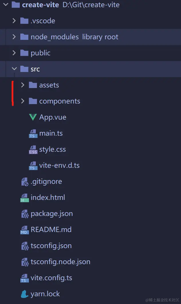Expand the assets folder arrow
The image size is (181, 304).
point(23,85)
